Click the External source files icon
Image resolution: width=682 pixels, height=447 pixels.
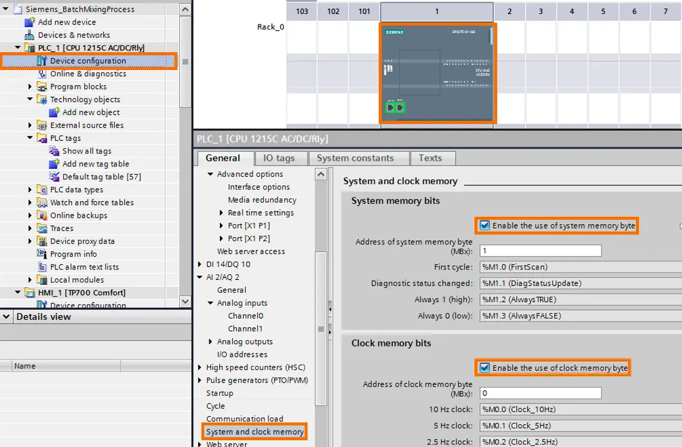coord(42,125)
